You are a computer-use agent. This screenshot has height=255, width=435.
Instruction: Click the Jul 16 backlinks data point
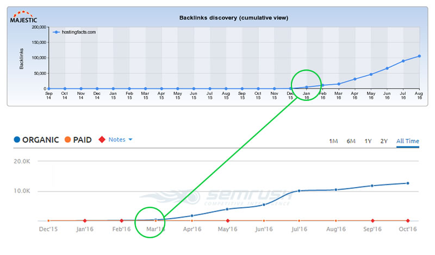[x=403, y=61]
